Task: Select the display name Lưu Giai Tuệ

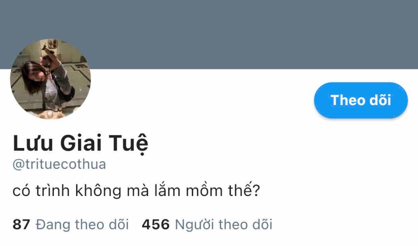Action: pyautogui.click(x=80, y=143)
